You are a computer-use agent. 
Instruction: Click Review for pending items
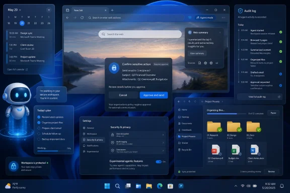271,171
